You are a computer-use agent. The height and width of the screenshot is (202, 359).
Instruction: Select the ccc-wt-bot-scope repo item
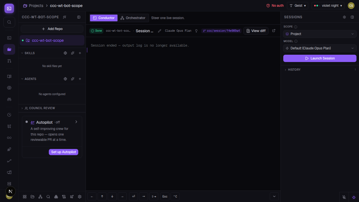pos(52,40)
